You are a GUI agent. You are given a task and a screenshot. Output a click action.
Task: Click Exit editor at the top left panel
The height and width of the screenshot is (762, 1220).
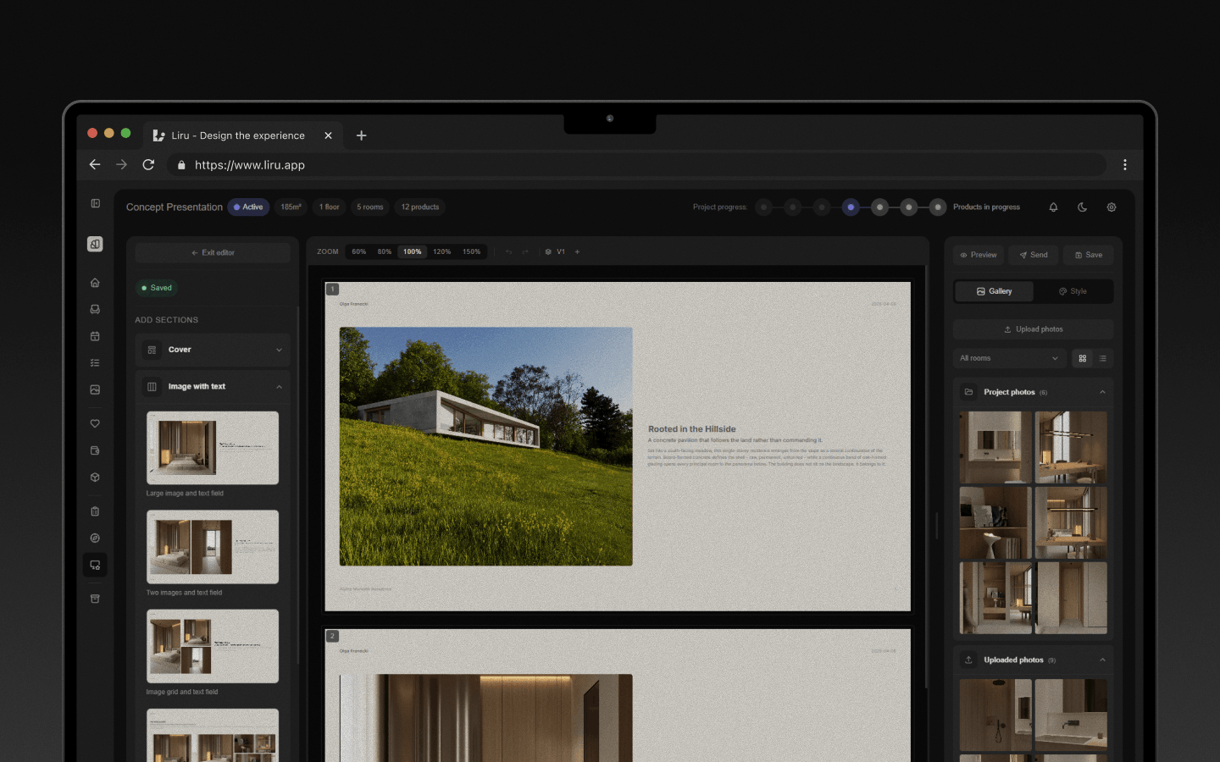point(212,251)
